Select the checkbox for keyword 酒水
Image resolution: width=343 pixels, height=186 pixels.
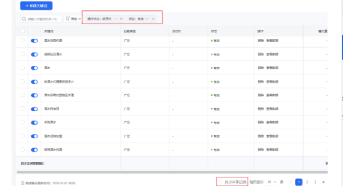tap(23, 68)
